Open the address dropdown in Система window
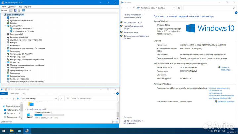This screenshot has width=238, height=134. [x=174, y=8]
